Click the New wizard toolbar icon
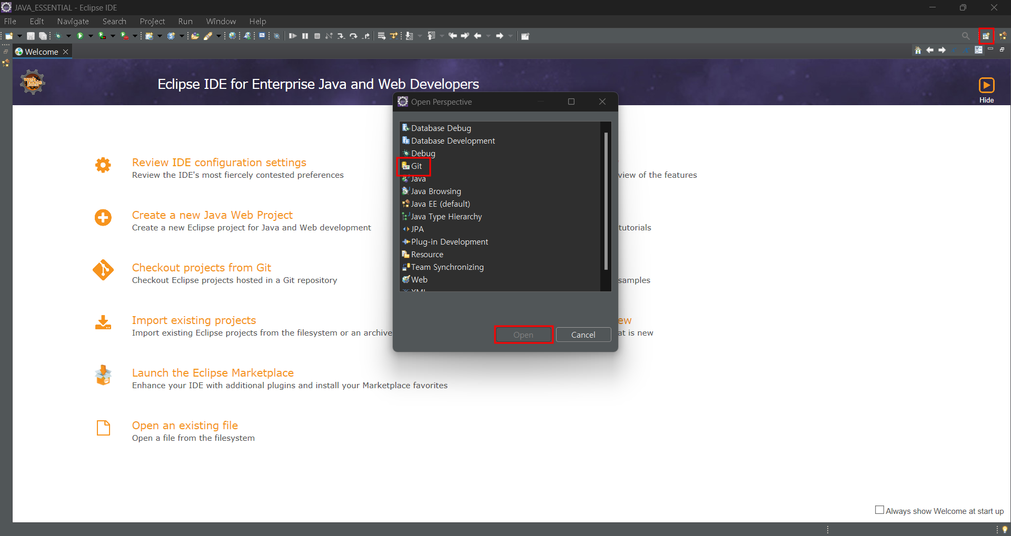 pos(9,36)
